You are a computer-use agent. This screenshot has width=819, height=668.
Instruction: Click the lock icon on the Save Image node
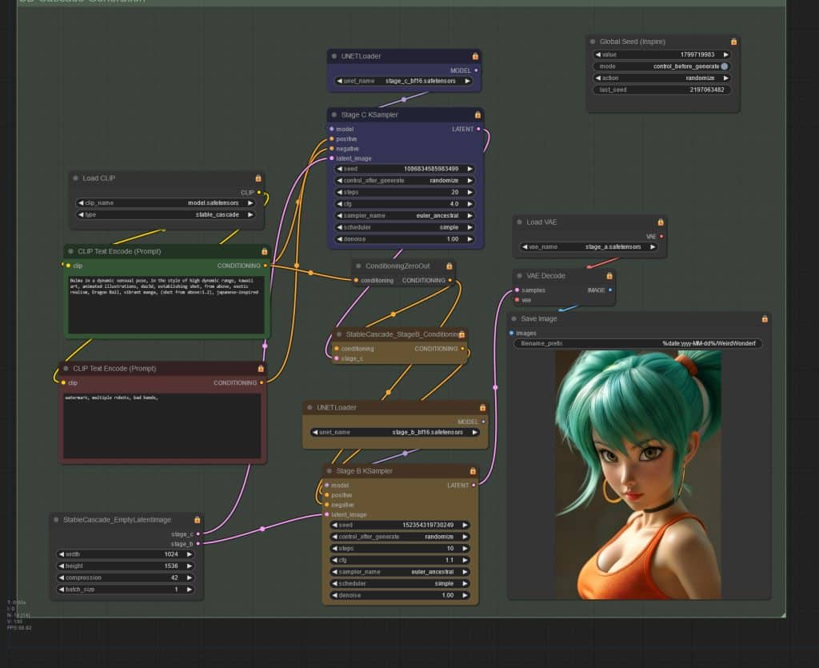pyautogui.click(x=765, y=319)
